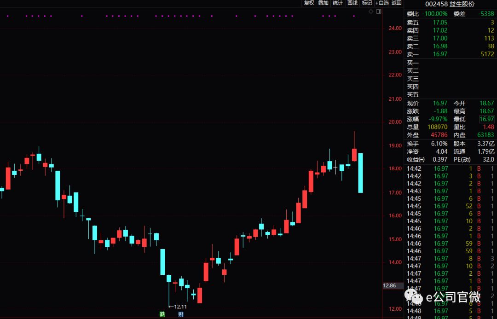Click the 标记 toolbar button
Image resolution: width=497 pixels, height=319 pixels.
[367, 3]
